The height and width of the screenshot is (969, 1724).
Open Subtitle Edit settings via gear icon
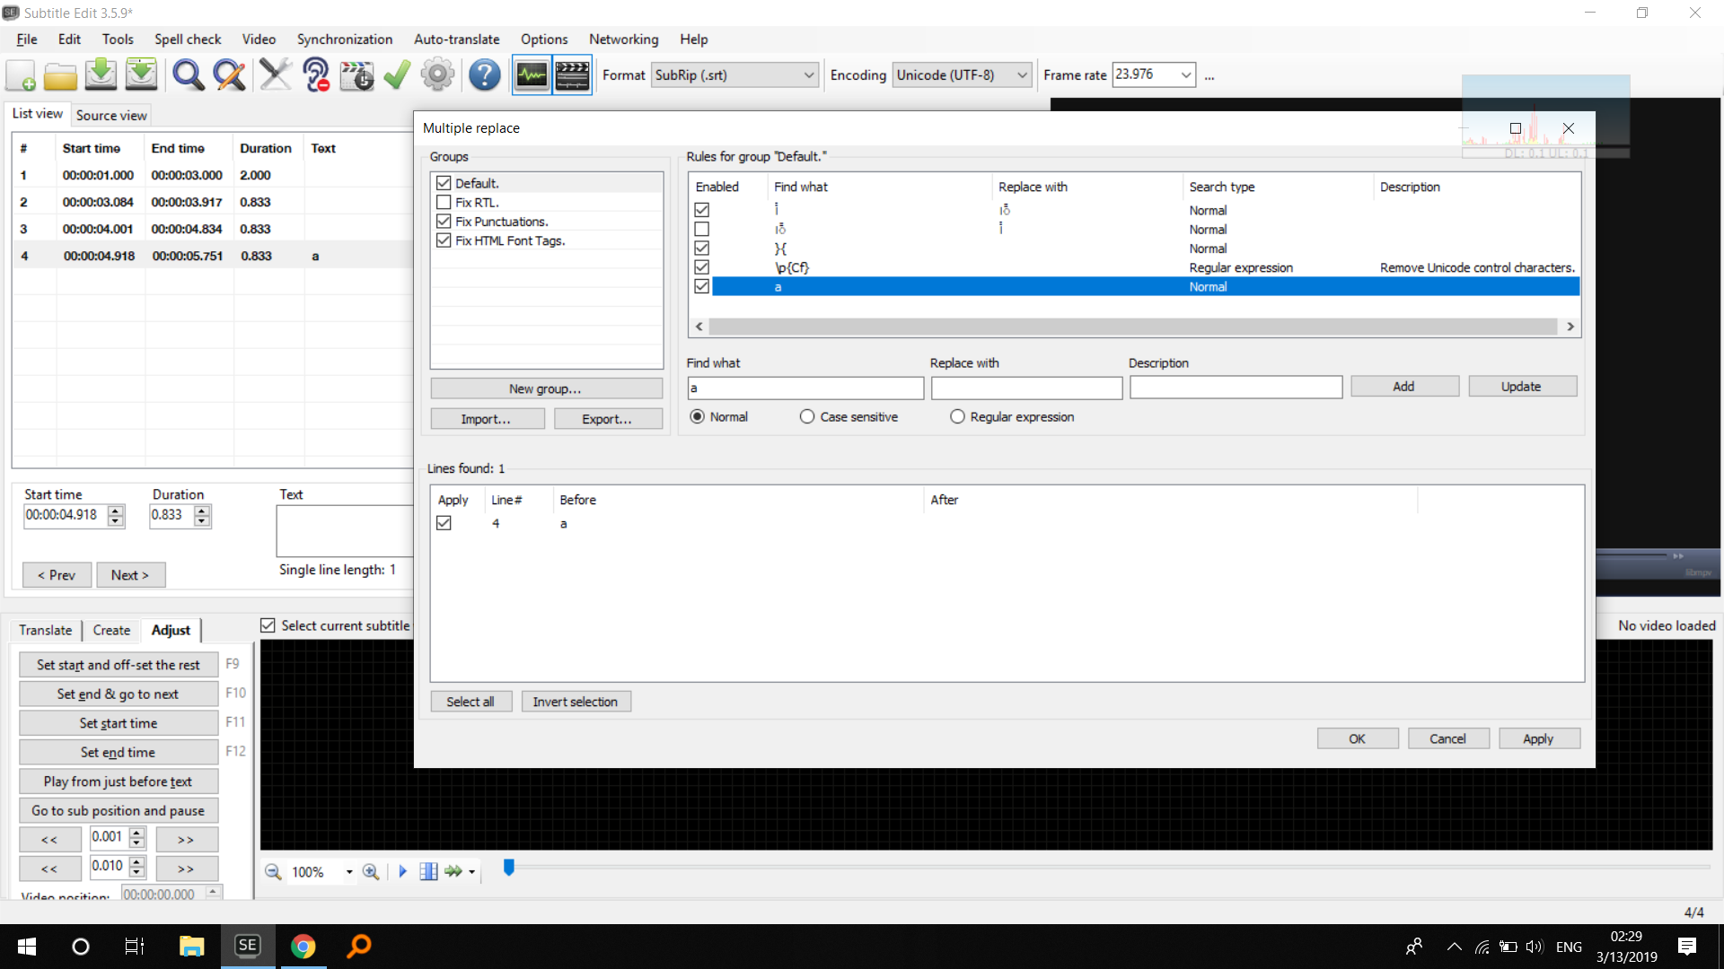point(437,75)
